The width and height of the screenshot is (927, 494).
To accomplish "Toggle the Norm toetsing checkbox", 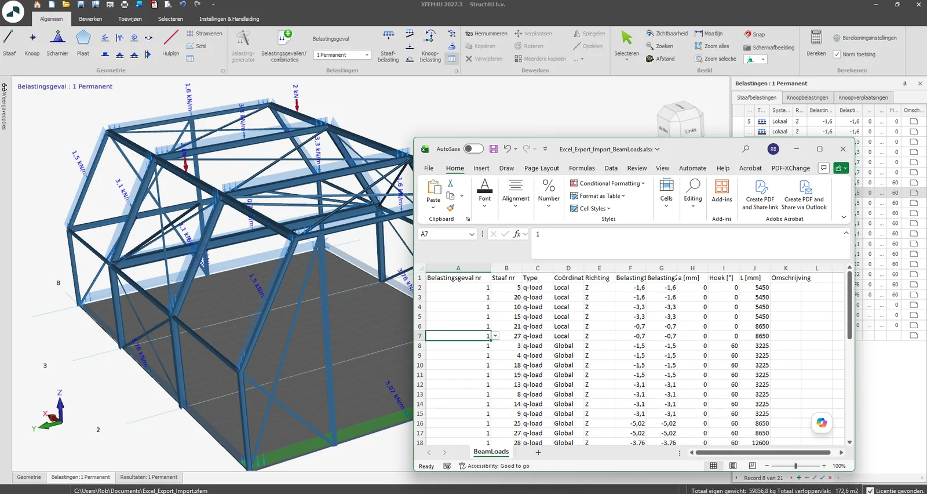I will click(837, 55).
